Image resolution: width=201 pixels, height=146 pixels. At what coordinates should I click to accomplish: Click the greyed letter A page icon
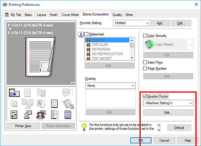click(x=41, y=103)
